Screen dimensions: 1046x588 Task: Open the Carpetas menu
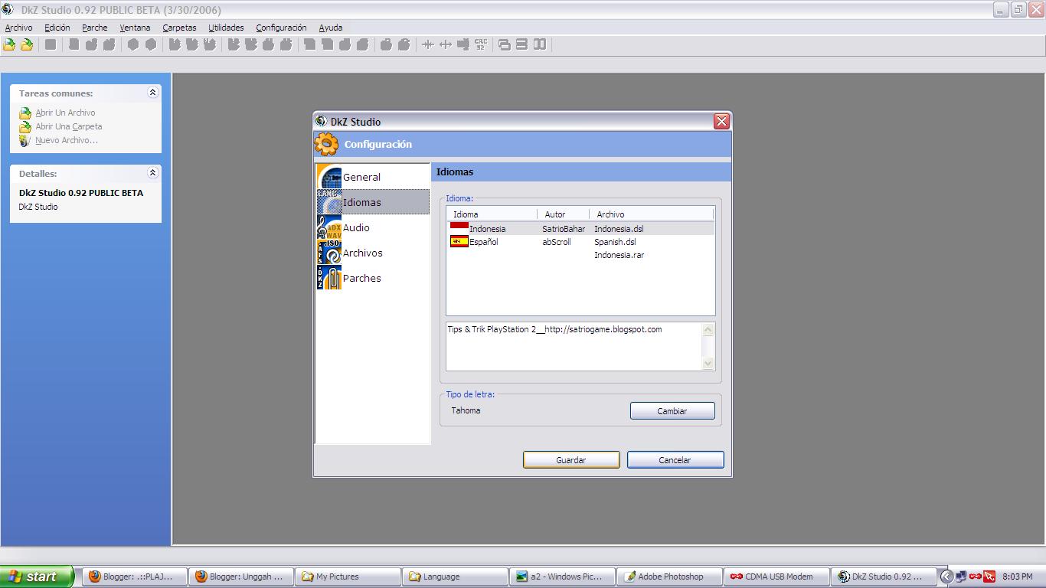click(179, 28)
